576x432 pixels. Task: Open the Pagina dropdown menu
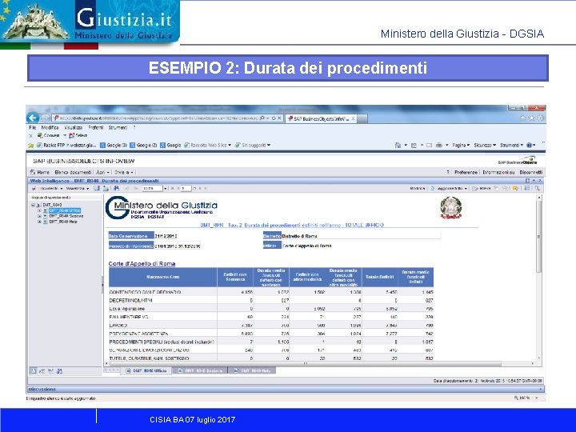click(x=461, y=146)
